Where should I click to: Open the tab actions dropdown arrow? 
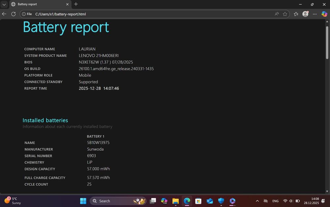click(4, 4)
